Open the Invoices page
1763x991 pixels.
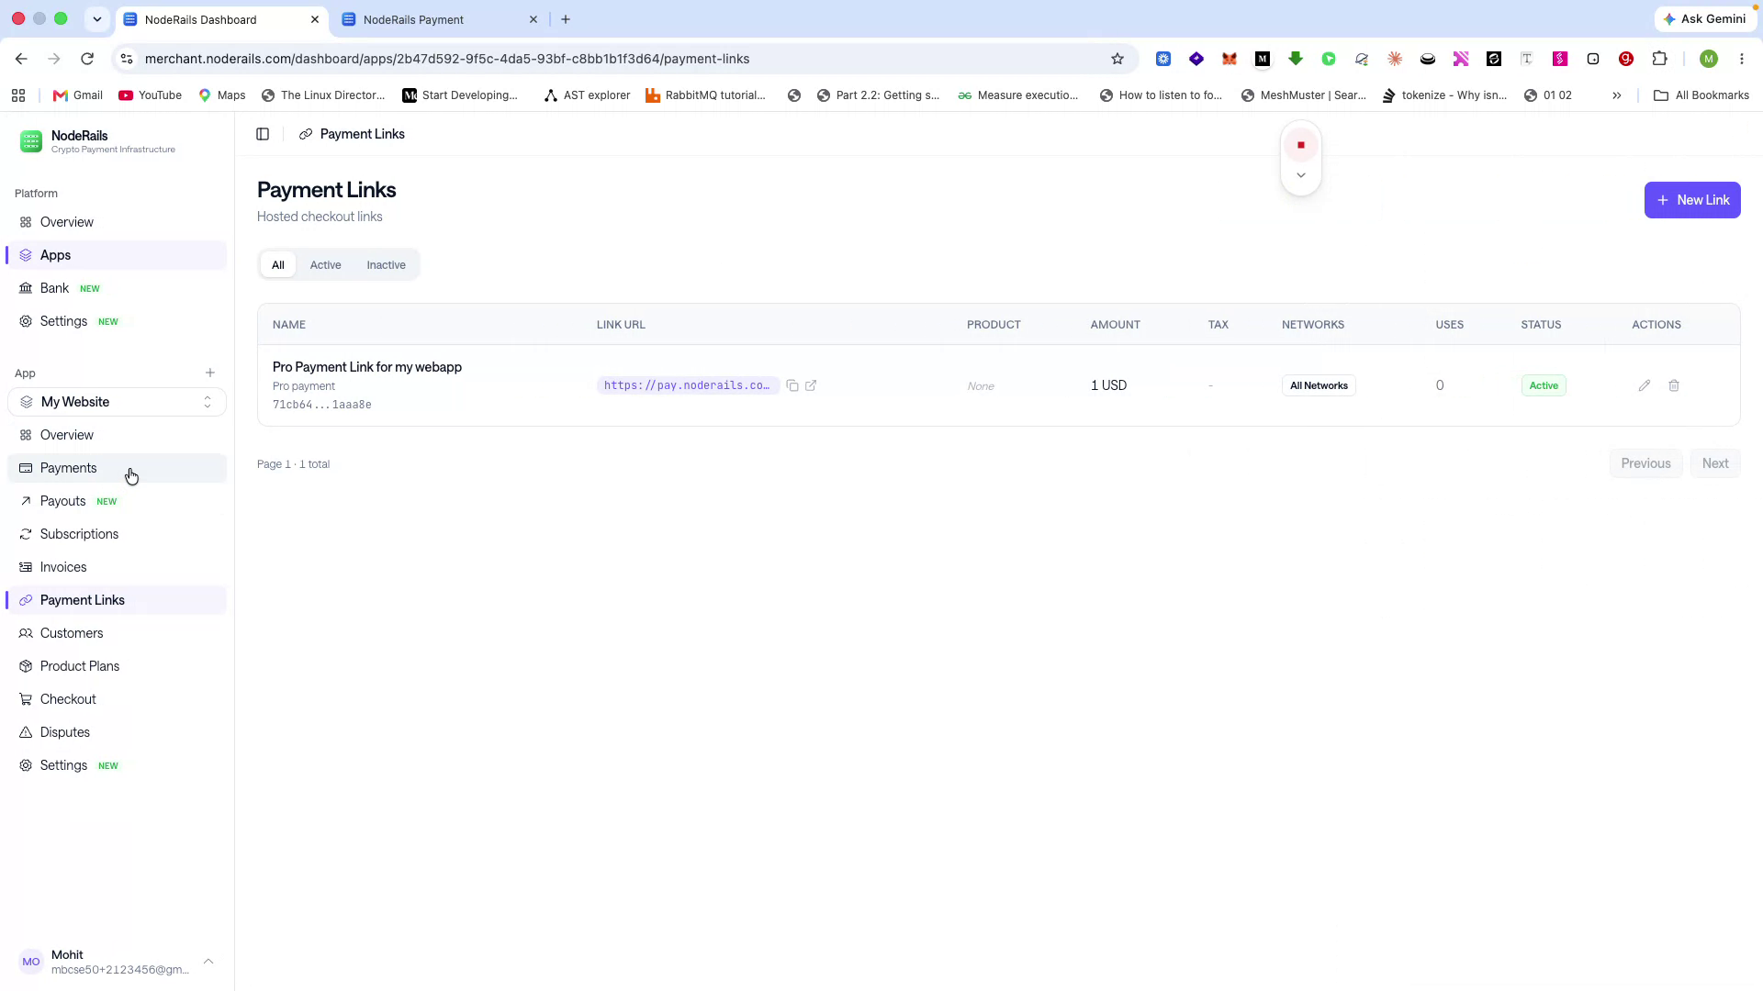pyautogui.click(x=117, y=567)
